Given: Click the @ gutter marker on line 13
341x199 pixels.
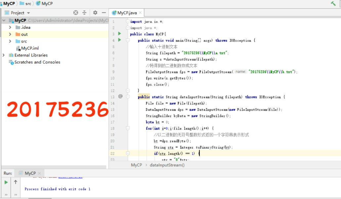Looking at the screenshot, I should click(120, 96).
